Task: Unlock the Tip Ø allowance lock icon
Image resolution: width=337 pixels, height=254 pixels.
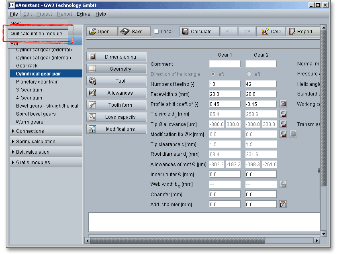Action: 283,124
